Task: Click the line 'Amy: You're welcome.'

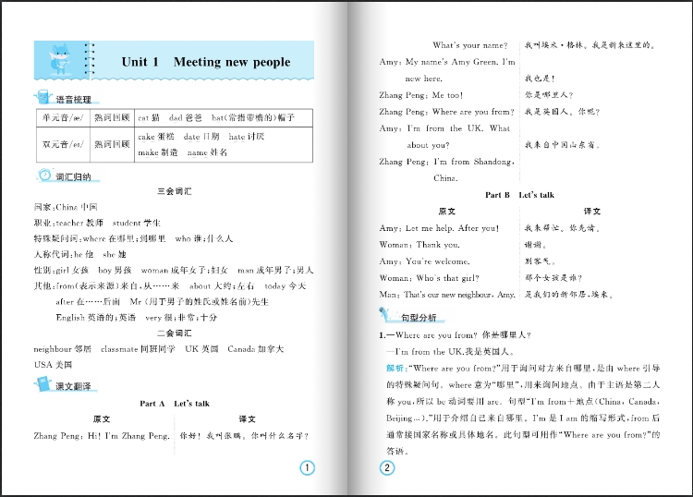Action: coord(424,261)
